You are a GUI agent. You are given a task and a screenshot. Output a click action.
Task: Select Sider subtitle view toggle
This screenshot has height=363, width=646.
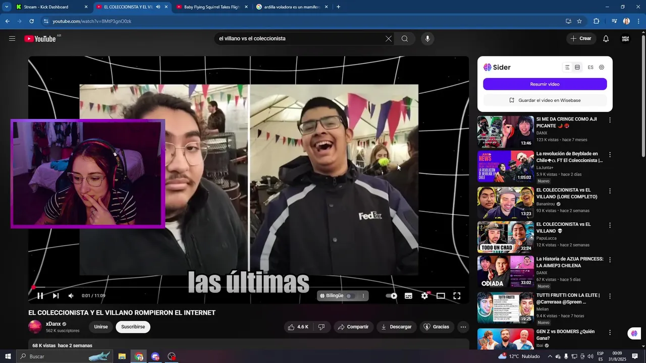pyautogui.click(x=577, y=67)
